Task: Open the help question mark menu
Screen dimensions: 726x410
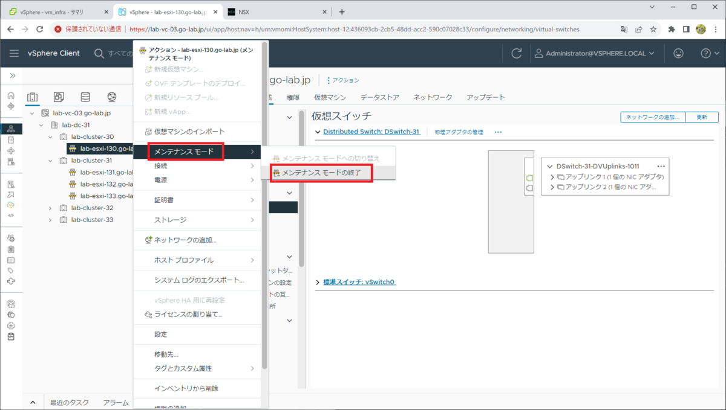Action: tap(705, 53)
